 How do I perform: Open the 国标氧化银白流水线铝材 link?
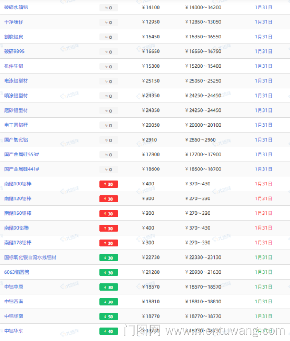(30, 257)
